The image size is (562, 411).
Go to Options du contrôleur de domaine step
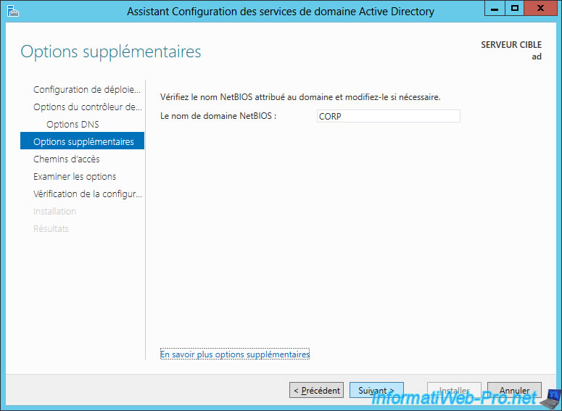(88, 107)
